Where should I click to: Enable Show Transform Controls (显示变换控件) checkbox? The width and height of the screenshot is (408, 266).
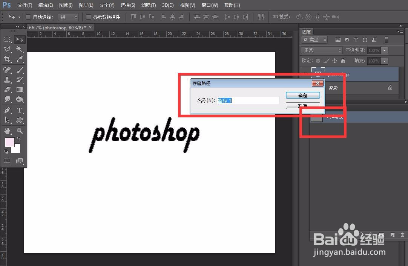(89, 17)
